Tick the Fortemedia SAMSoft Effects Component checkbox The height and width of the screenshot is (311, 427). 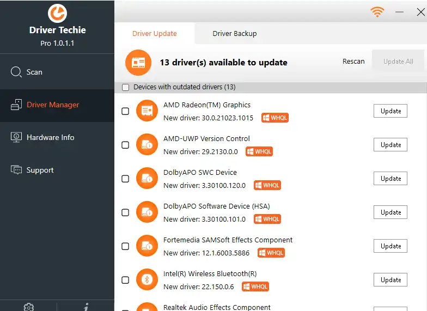point(125,246)
